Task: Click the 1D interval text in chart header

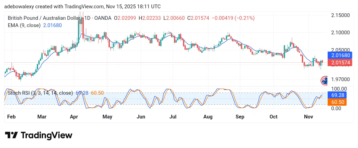Action: tap(87, 18)
